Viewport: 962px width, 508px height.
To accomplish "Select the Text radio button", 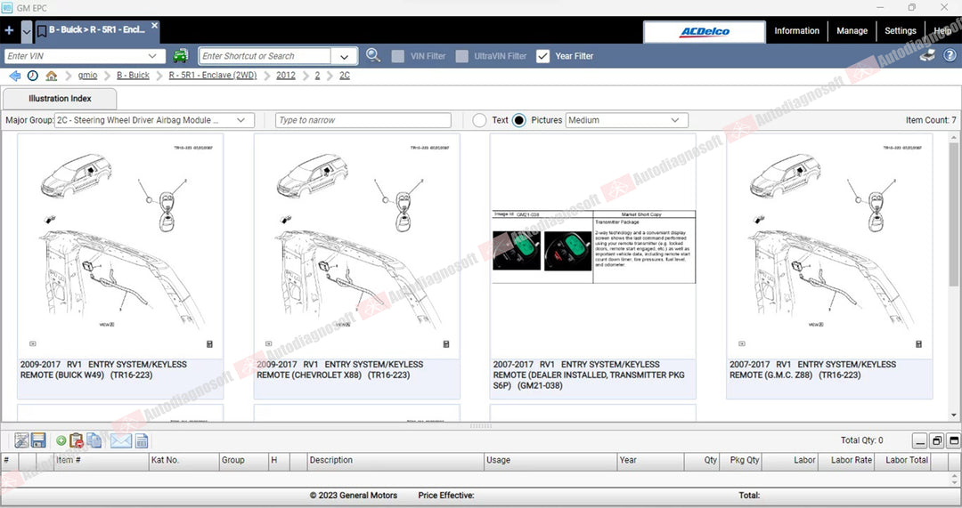I will [x=480, y=120].
